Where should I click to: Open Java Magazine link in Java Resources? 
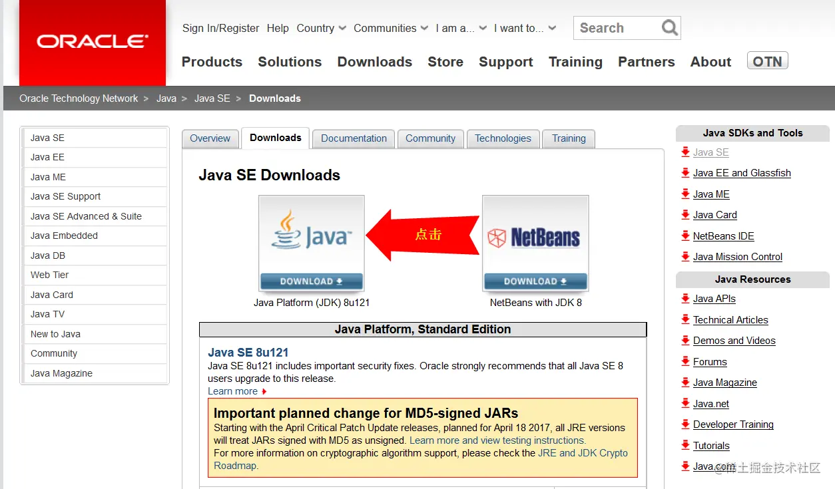(724, 383)
